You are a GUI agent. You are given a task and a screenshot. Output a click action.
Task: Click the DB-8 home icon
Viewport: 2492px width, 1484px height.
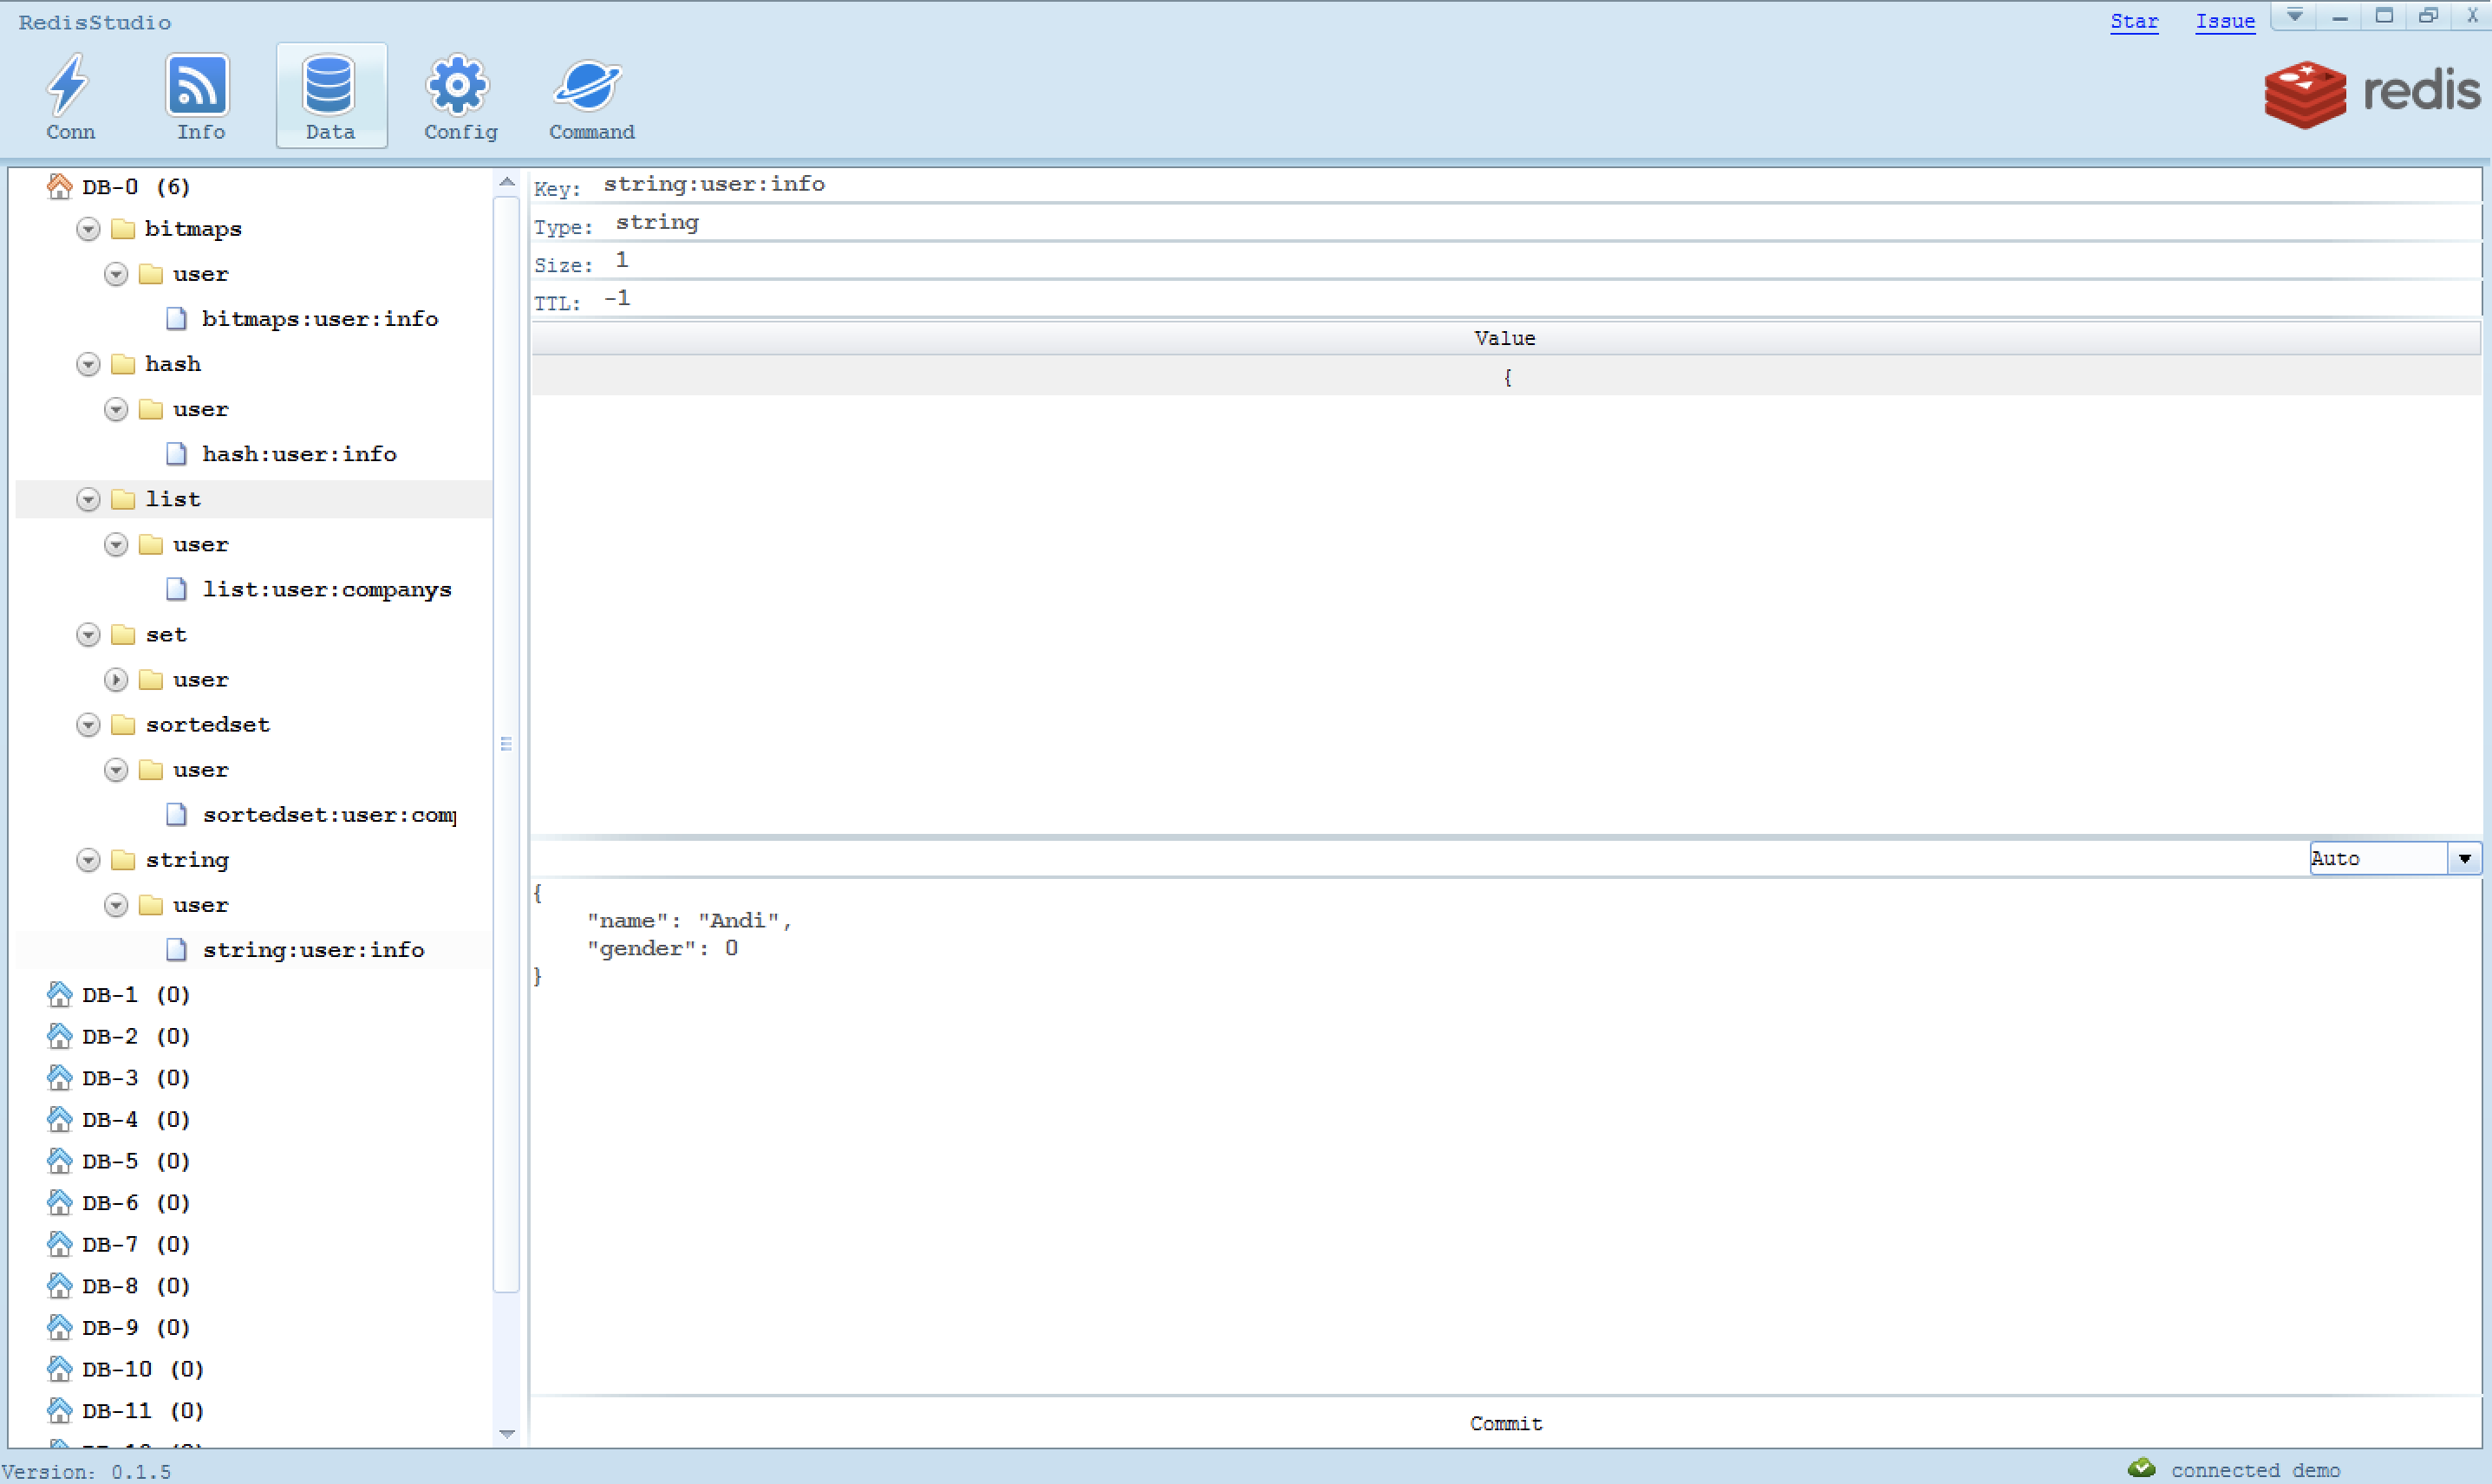[60, 1285]
